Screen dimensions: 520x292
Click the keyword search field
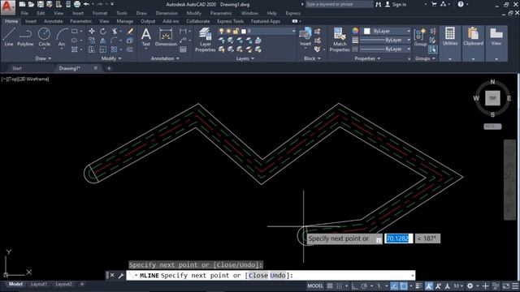339,4
